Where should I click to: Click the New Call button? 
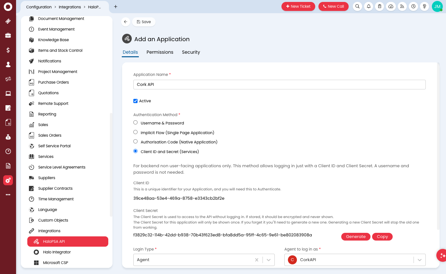pos(334,6)
